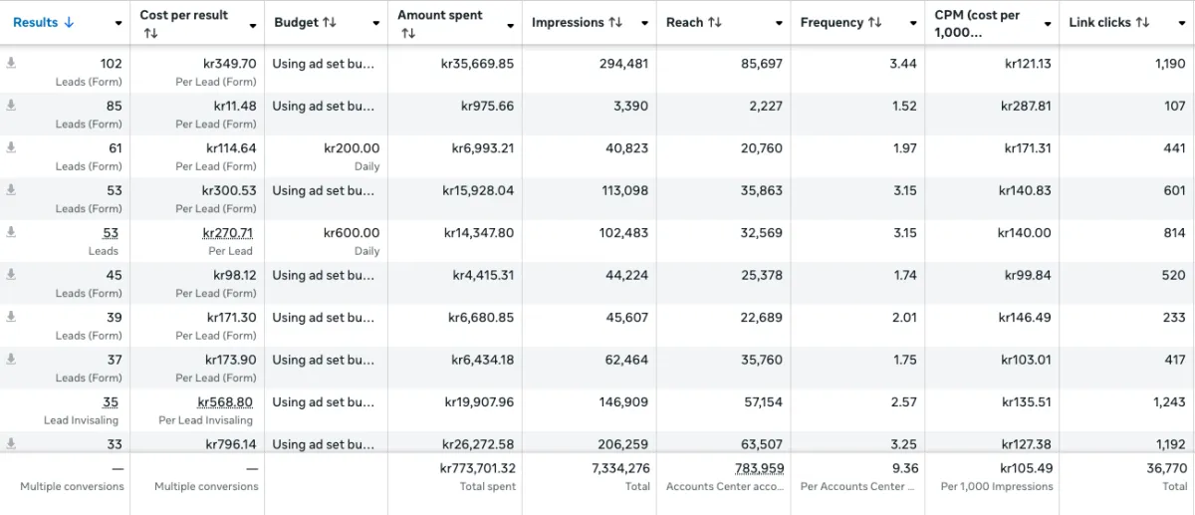Screen dimensions: 1195x515
Task: Click the download icon in the 102 leads row
Action: tap(11, 63)
